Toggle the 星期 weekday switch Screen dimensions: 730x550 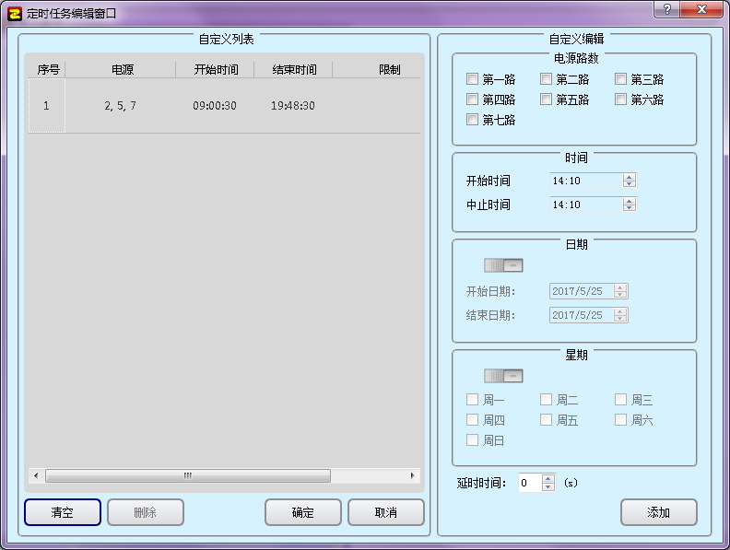pyautogui.click(x=503, y=376)
